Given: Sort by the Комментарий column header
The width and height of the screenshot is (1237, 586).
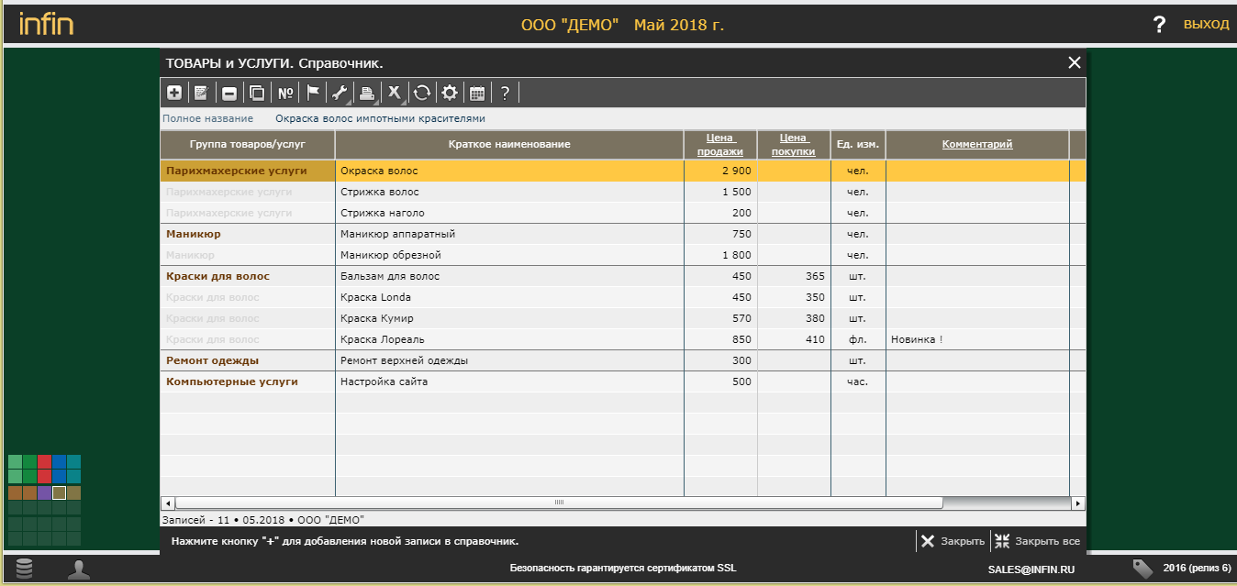Looking at the screenshot, I should [976, 144].
